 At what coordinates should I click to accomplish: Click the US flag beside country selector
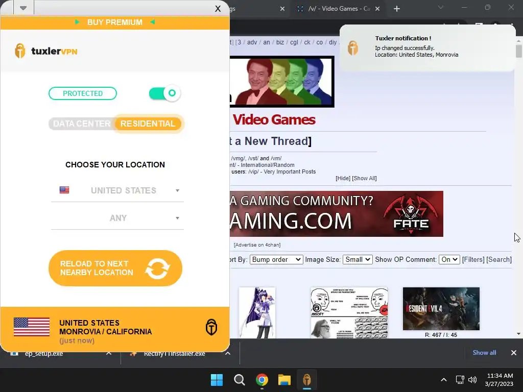(64, 190)
